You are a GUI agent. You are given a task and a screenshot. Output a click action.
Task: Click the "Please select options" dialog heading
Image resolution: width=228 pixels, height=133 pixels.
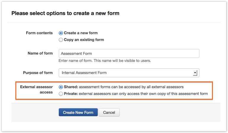coord(65,13)
